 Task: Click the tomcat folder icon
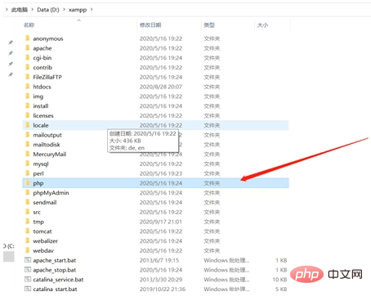pyautogui.click(x=27, y=231)
